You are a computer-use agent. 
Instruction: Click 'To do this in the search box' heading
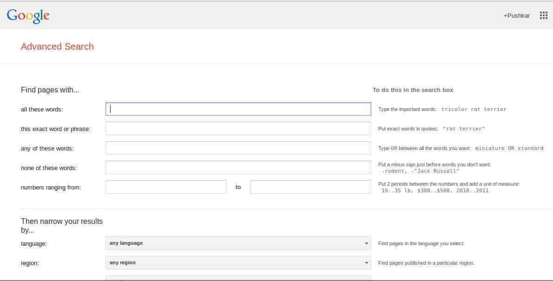[413, 90]
